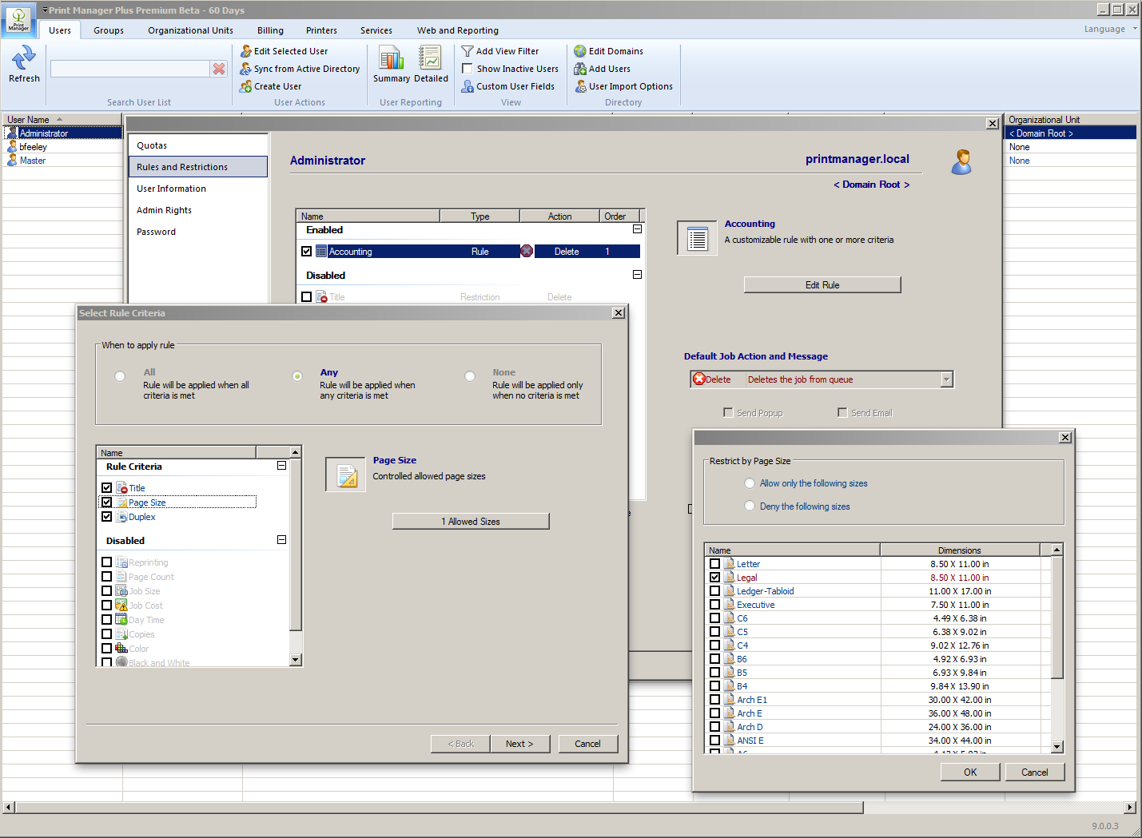Click the Domain Root link
The image size is (1142, 838).
pyautogui.click(x=872, y=185)
